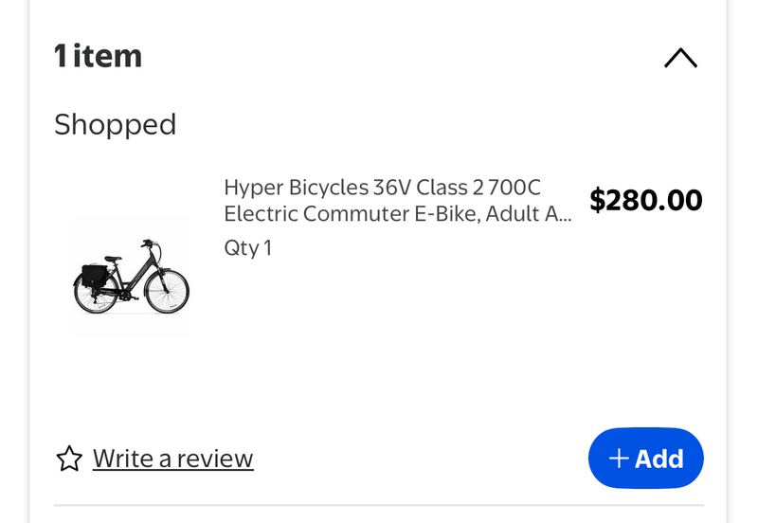Add the e-bike with the blue Add button
This screenshot has width=758, height=523.
pos(646,458)
